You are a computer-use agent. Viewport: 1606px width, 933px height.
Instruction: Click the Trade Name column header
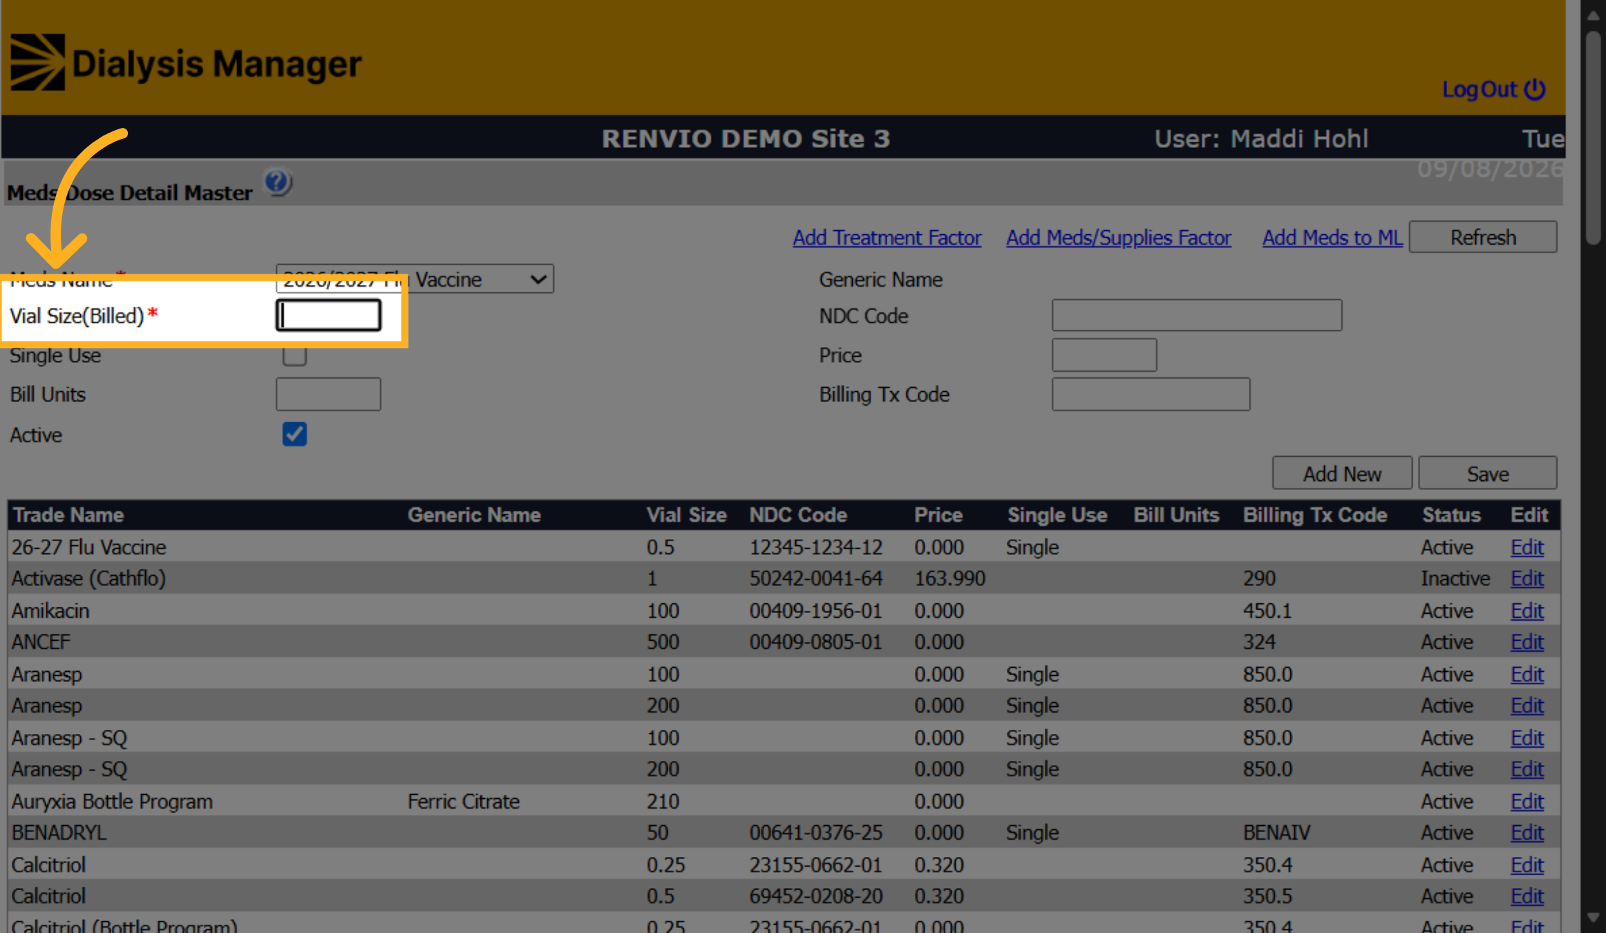[x=68, y=515]
